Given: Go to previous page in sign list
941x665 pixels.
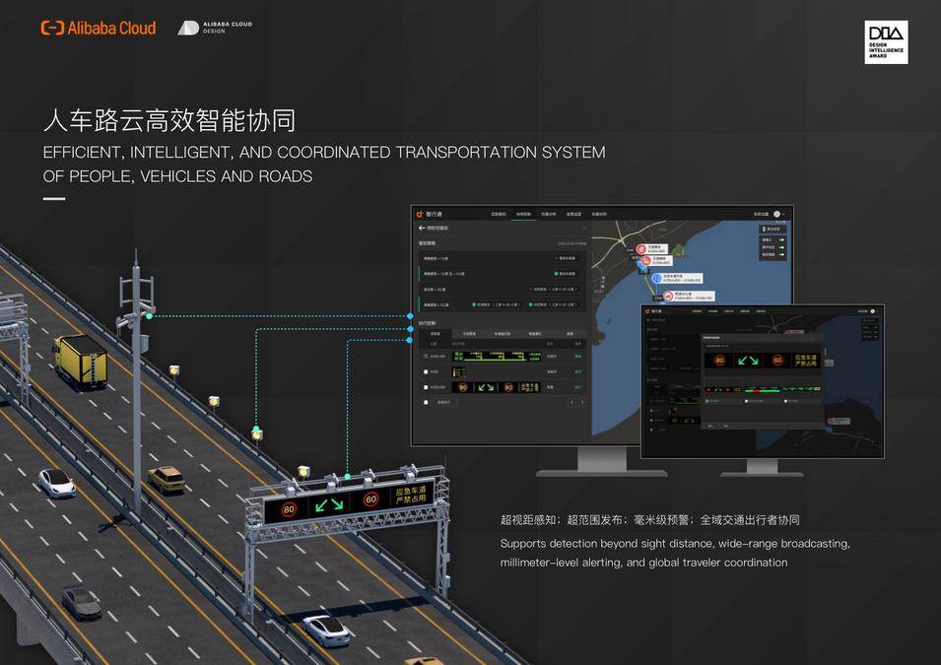Looking at the screenshot, I should coord(571,402).
